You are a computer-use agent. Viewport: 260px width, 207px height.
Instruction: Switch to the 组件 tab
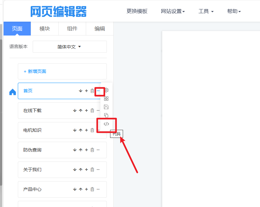click(x=72, y=28)
